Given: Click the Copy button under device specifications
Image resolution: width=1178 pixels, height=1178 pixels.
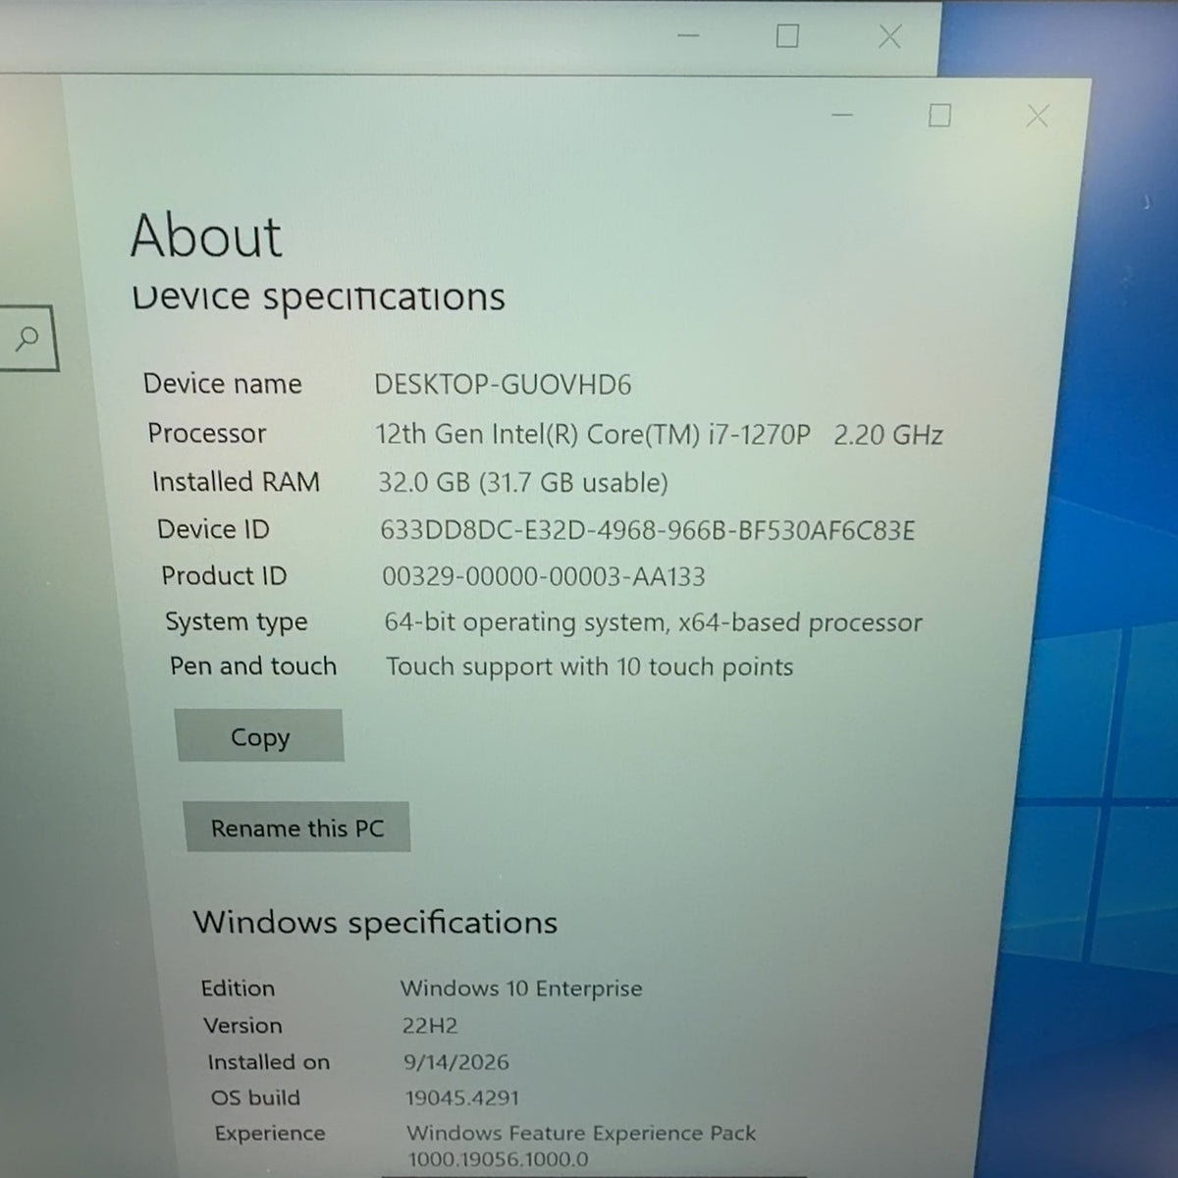Looking at the screenshot, I should (260, 735).
